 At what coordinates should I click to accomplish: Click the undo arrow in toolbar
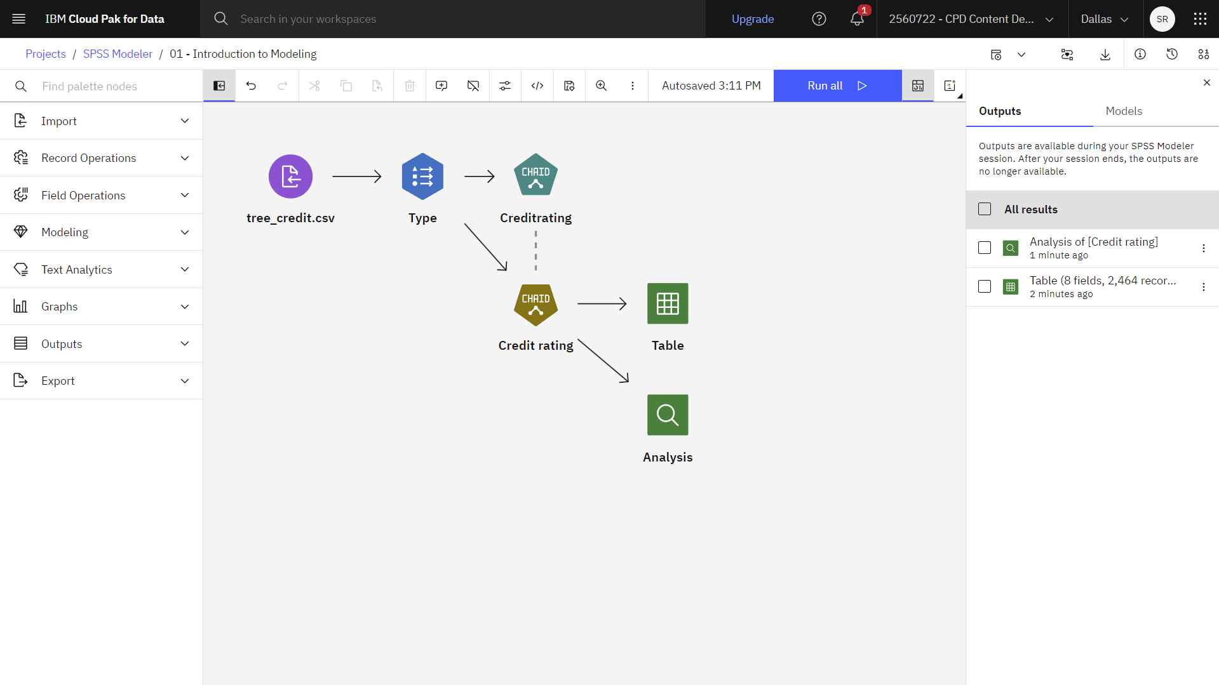pyautogui.click(x=251, y=86)
